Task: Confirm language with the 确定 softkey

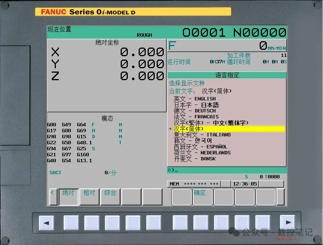Action: point(202,197)
